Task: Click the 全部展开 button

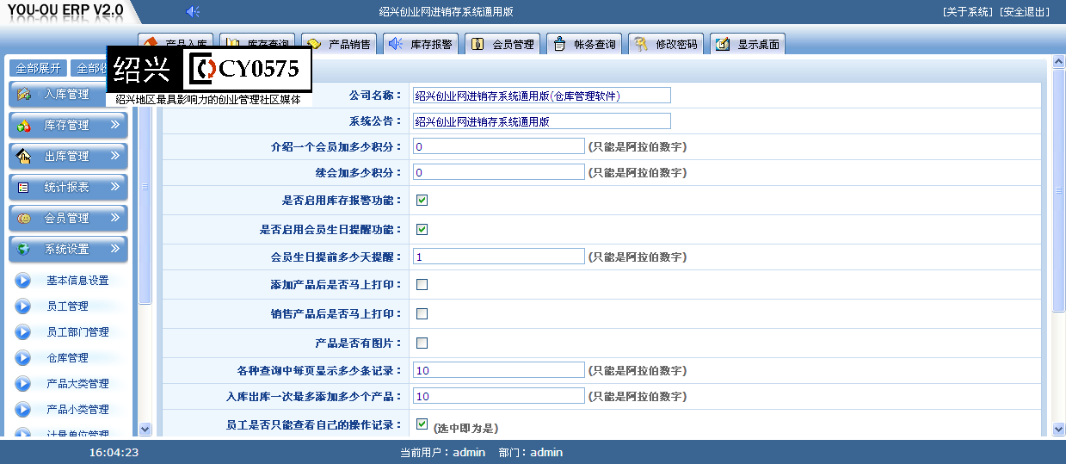Action: click(38, 68)
